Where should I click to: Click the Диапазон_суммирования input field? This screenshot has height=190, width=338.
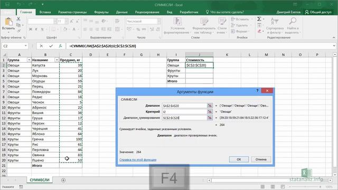pyautogui.click(x=184, y=118)
